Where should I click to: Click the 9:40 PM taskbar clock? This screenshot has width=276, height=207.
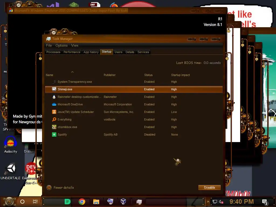tap(241, 202)
